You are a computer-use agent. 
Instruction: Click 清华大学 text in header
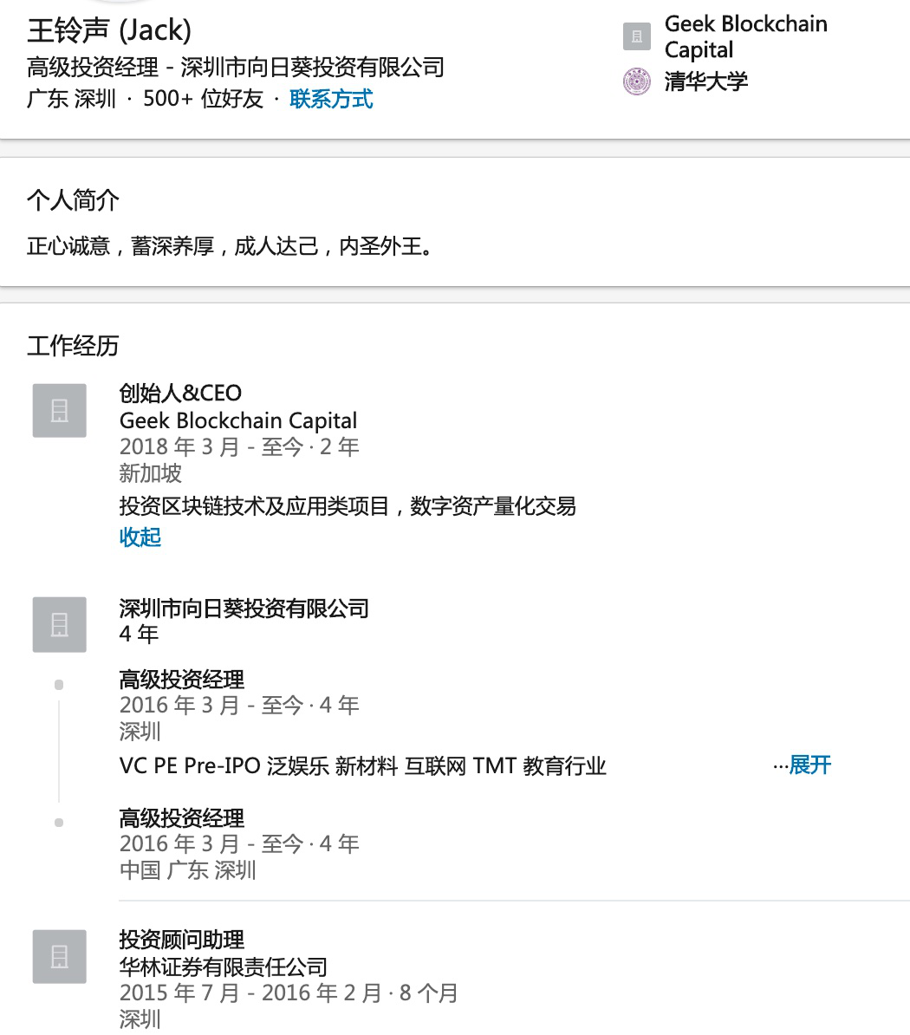pyautogui.click(x=705, y=81)
